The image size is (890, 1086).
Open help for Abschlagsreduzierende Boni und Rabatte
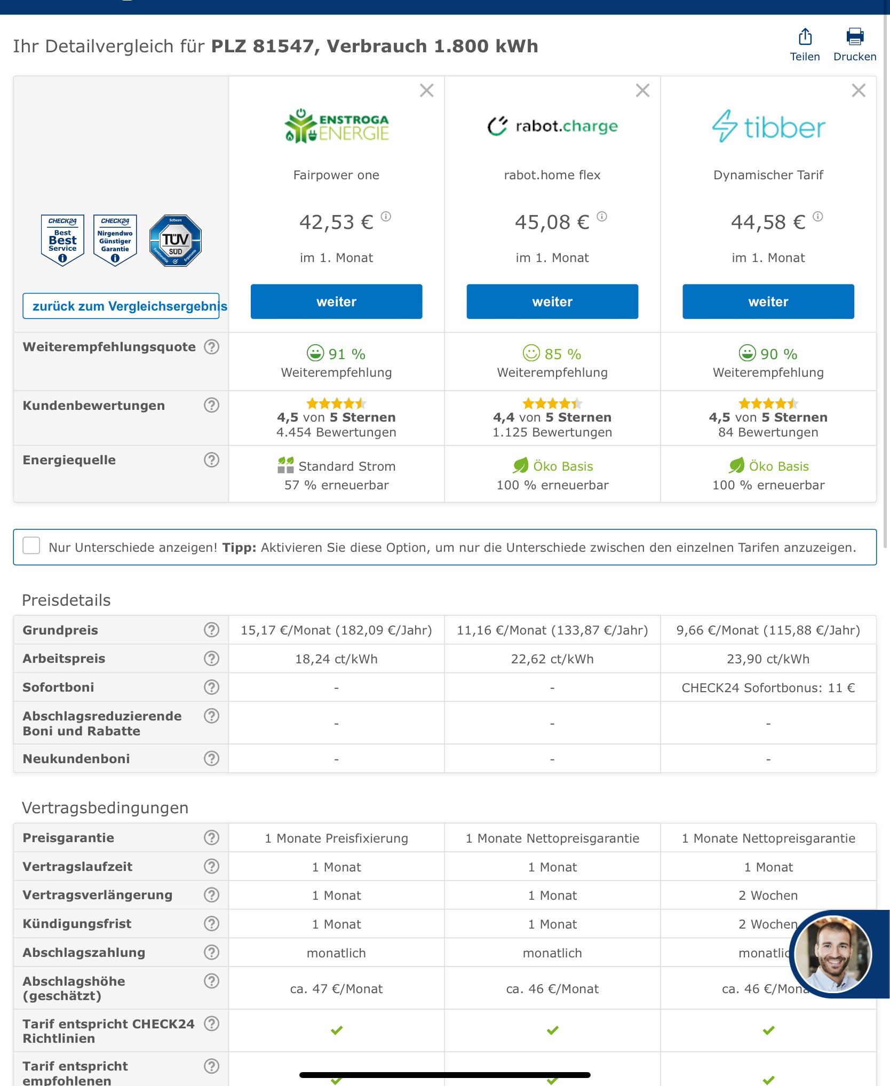tap(212, 716)
